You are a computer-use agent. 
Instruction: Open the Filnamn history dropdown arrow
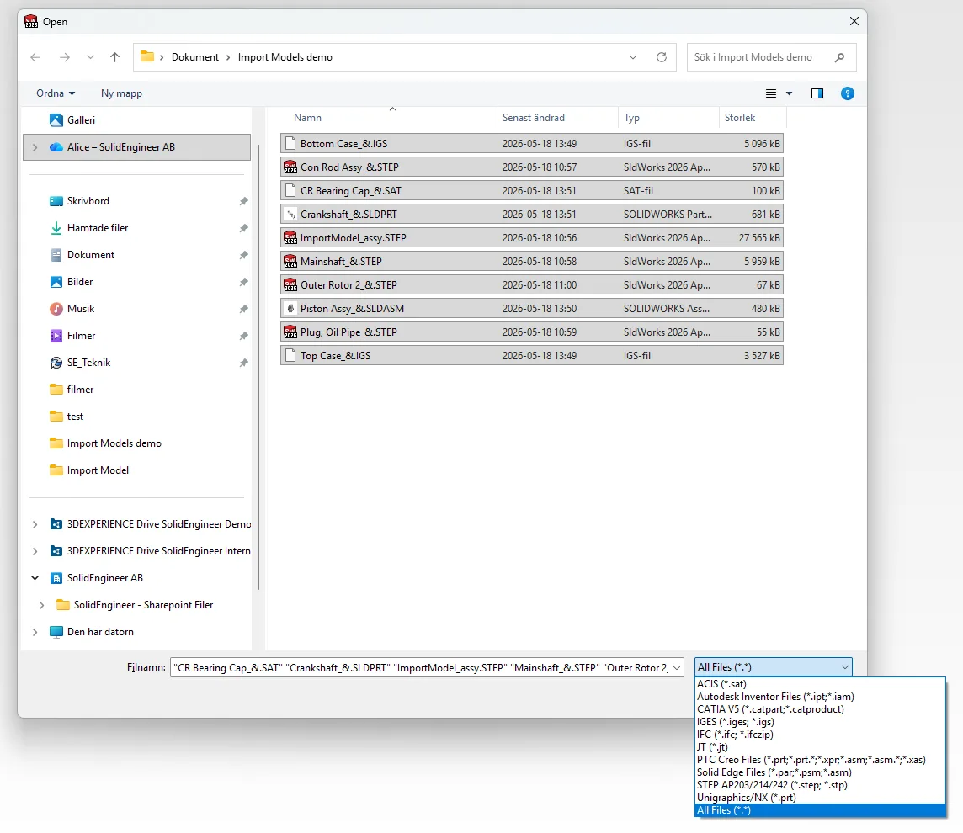pos(677,668)
